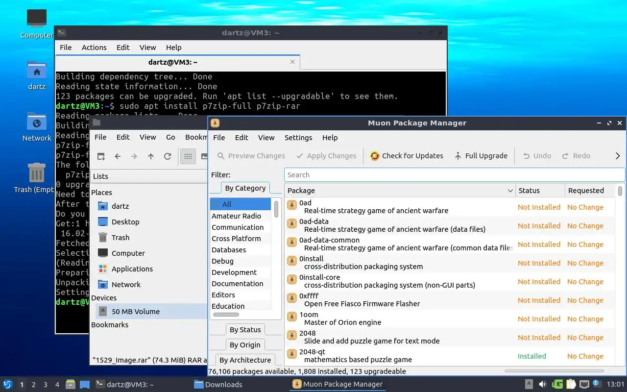Click the category list vertical scrollbar

(276, 209)
